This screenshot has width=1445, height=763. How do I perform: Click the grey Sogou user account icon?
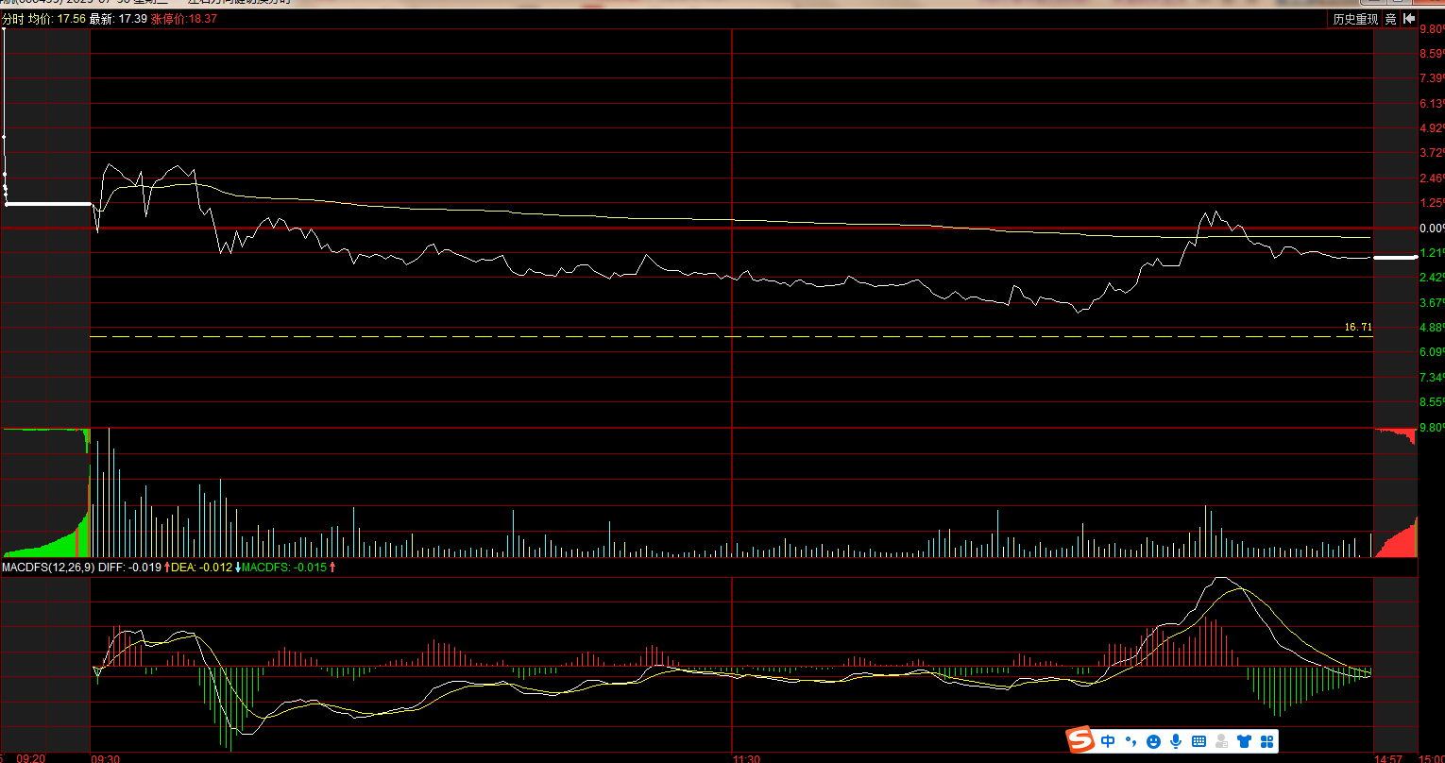tap(1222, 741)
